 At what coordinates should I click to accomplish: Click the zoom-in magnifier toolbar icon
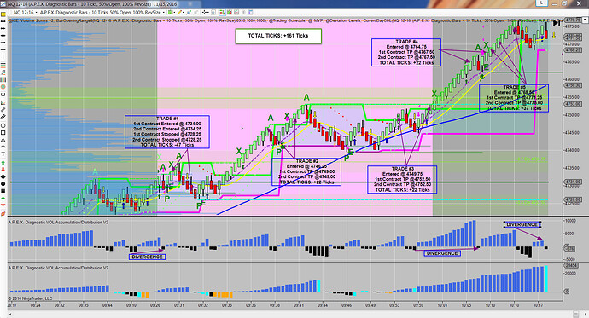189,13
